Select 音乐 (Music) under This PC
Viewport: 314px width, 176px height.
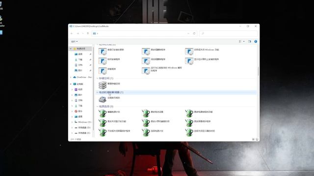(x=78, y=111)
